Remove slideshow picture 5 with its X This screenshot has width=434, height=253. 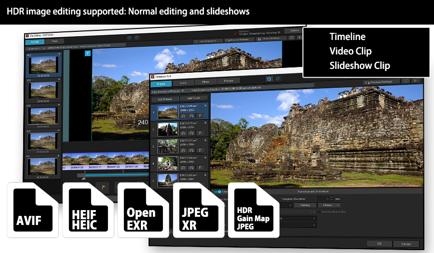(x=205, y=175)
